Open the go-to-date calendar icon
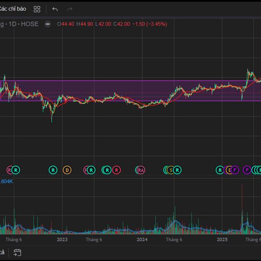 tap(17, 252)
